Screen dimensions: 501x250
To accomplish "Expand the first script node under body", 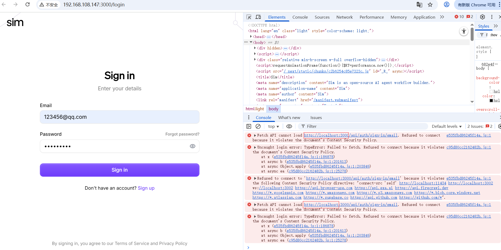I will pyautogui.click(x=255, y=54).
